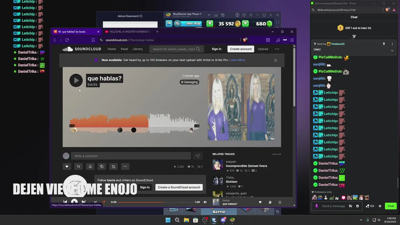The width and height of the screenshot is (400, 225).
Task: Open File Explorer from the taskbar
Action: pyautogui.click(x=186, y=220)
